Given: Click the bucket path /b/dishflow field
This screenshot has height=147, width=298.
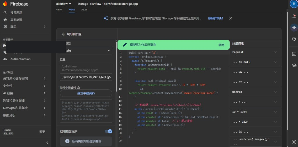Looking at the screenshot, I should click(x=86, y=68).
